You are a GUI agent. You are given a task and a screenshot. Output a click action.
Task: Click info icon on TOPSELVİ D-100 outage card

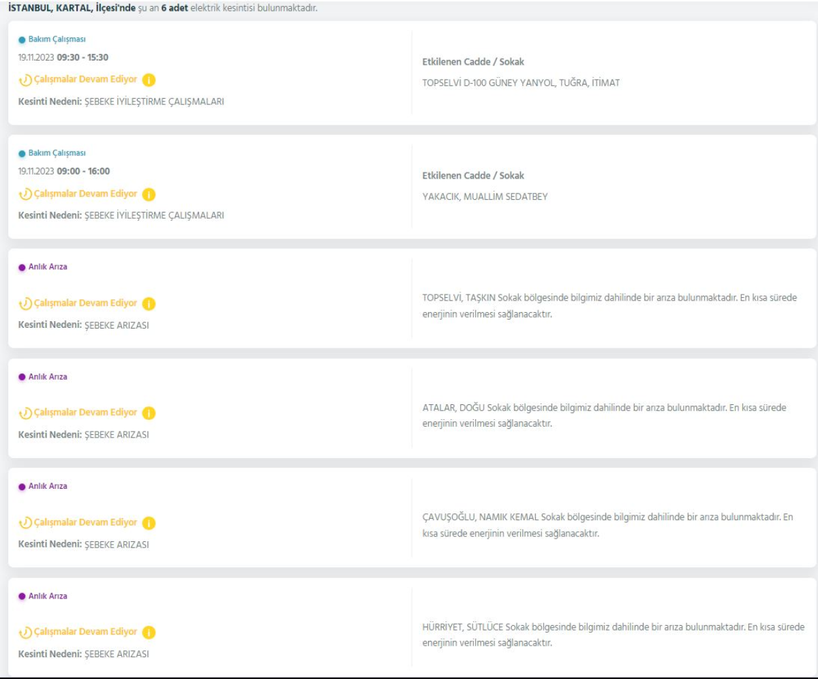[149, 80]
